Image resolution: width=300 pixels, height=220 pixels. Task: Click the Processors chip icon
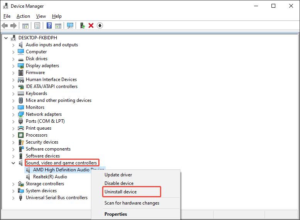[21, 135]
